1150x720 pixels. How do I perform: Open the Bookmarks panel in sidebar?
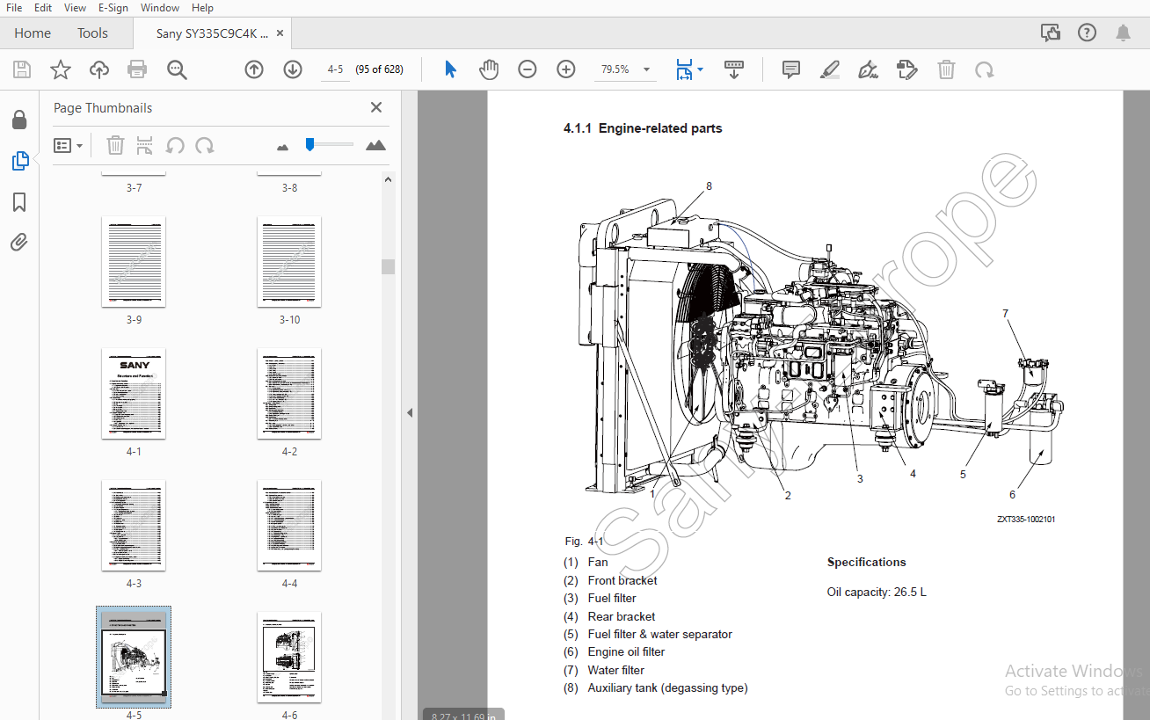pyautogui.click(x=19, y=202)
